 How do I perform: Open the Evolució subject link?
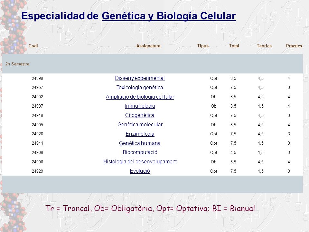tap(140, 171)
